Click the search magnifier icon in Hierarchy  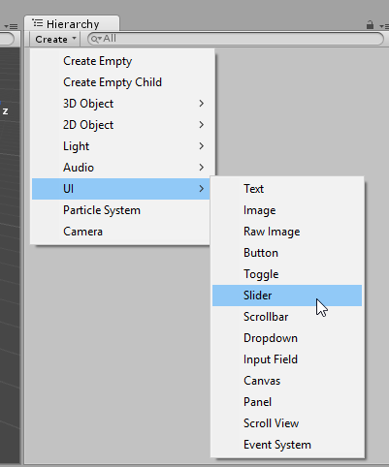[x=96, y=39]
